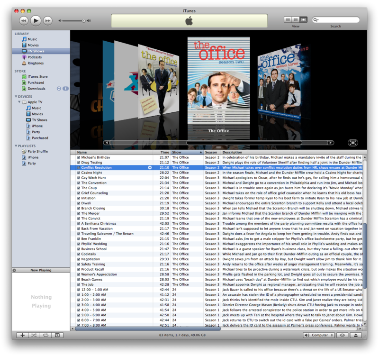Hide the artwork viewer panel
379x356 pixels.
click(x=57, y=335)
